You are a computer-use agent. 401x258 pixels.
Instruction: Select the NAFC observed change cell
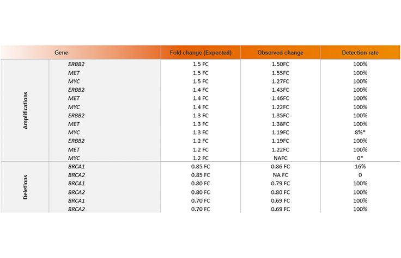tap(280, 158)
